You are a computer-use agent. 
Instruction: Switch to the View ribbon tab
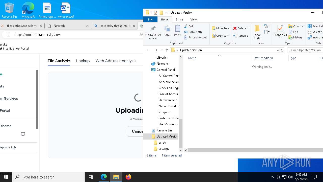[x=194, y=19]
